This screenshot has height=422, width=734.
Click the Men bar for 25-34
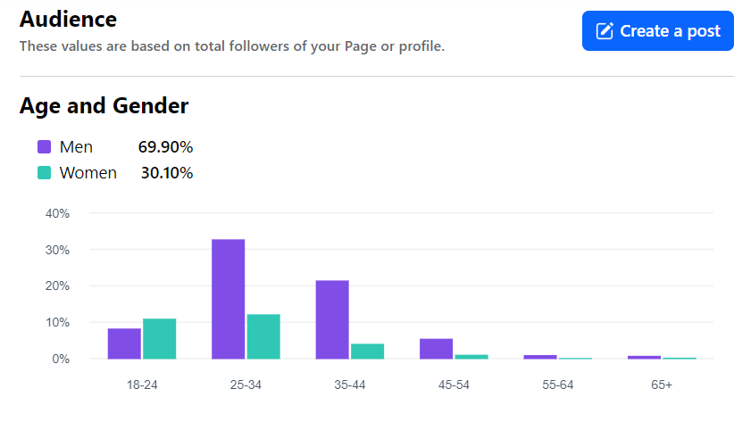pos(228,299)
